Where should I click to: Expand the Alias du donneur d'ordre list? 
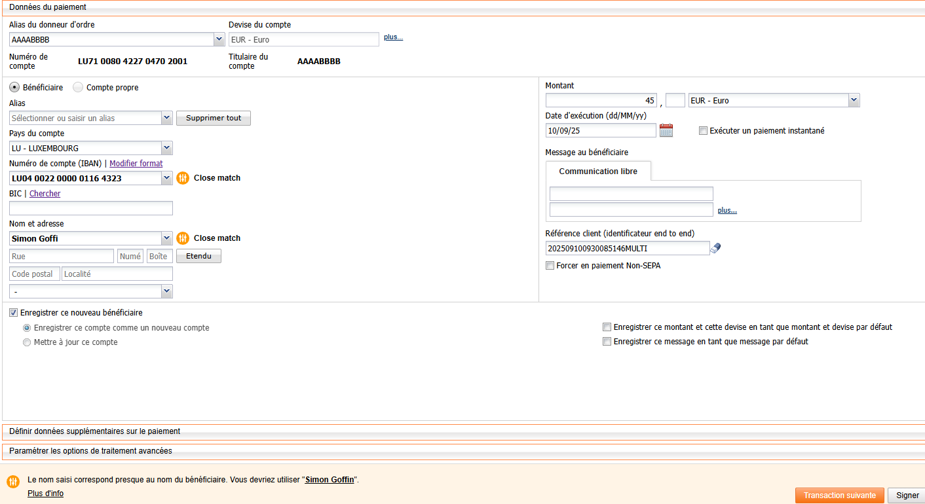point(219,40)
